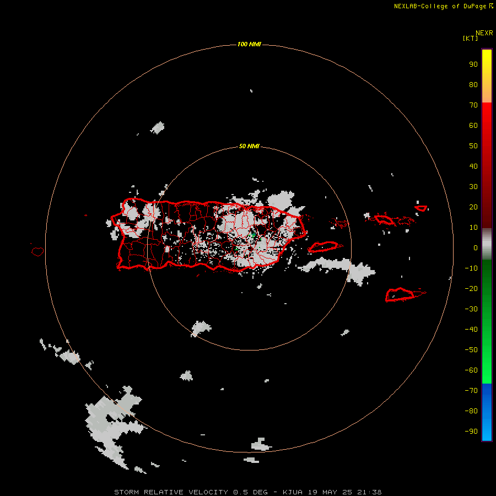
Task: Click the positive 80 scale label
Action: 473,85
